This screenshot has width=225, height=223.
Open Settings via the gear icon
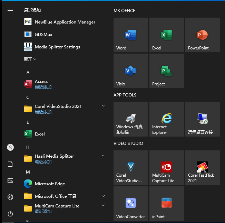tap(10, 197)
